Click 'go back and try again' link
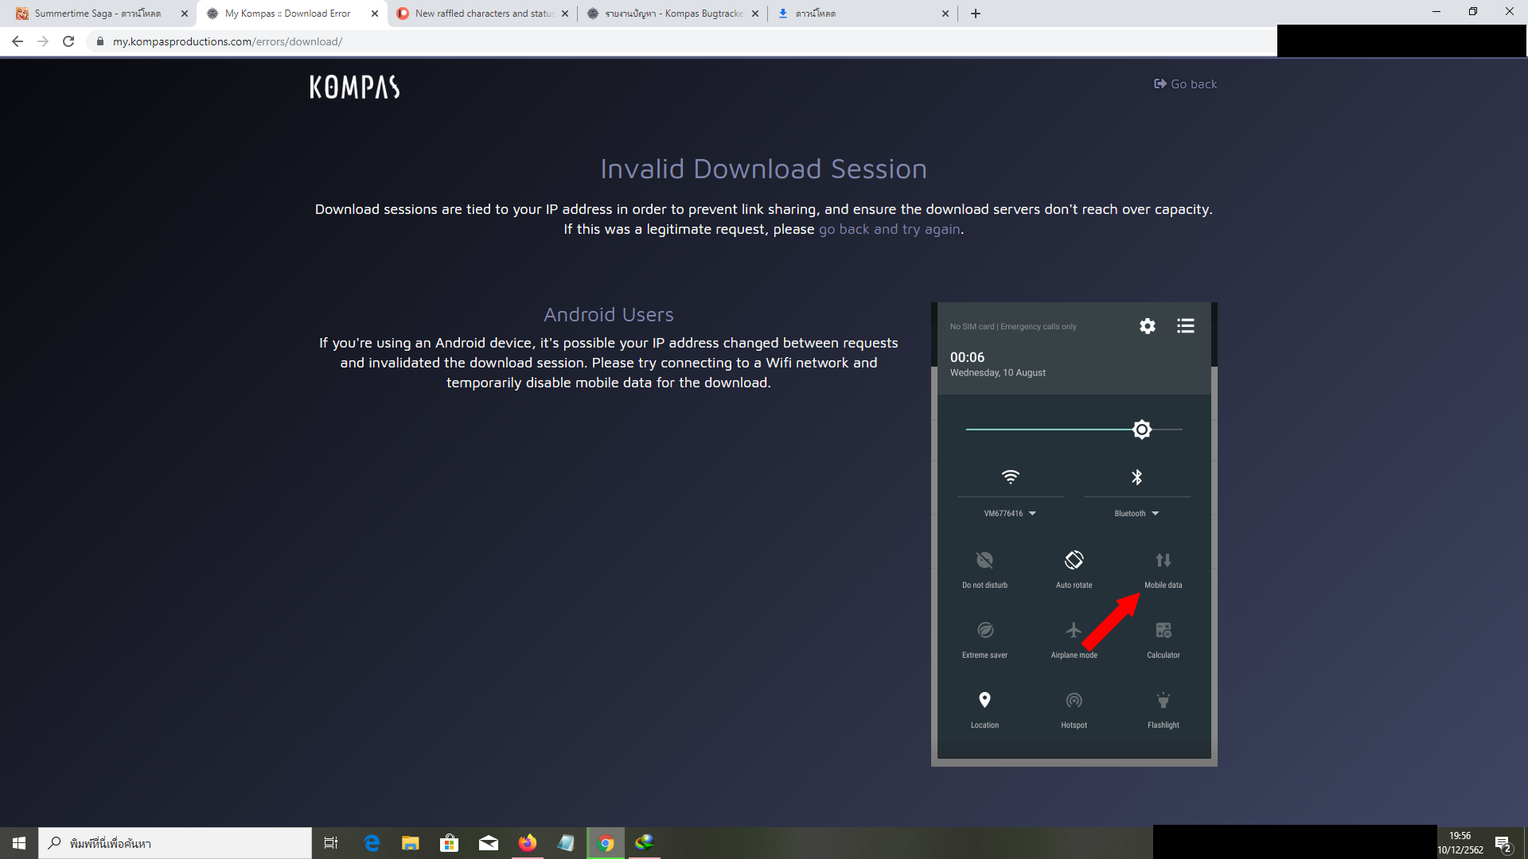Image resolution: width=1528 pixels, height=859 pixels. 890,229
